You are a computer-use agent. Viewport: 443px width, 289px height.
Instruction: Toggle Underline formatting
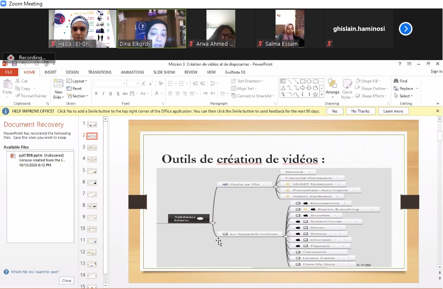coord(111,94)
